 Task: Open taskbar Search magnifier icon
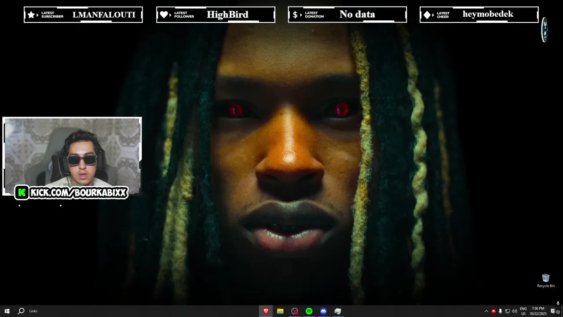click(x=21, y=311)
